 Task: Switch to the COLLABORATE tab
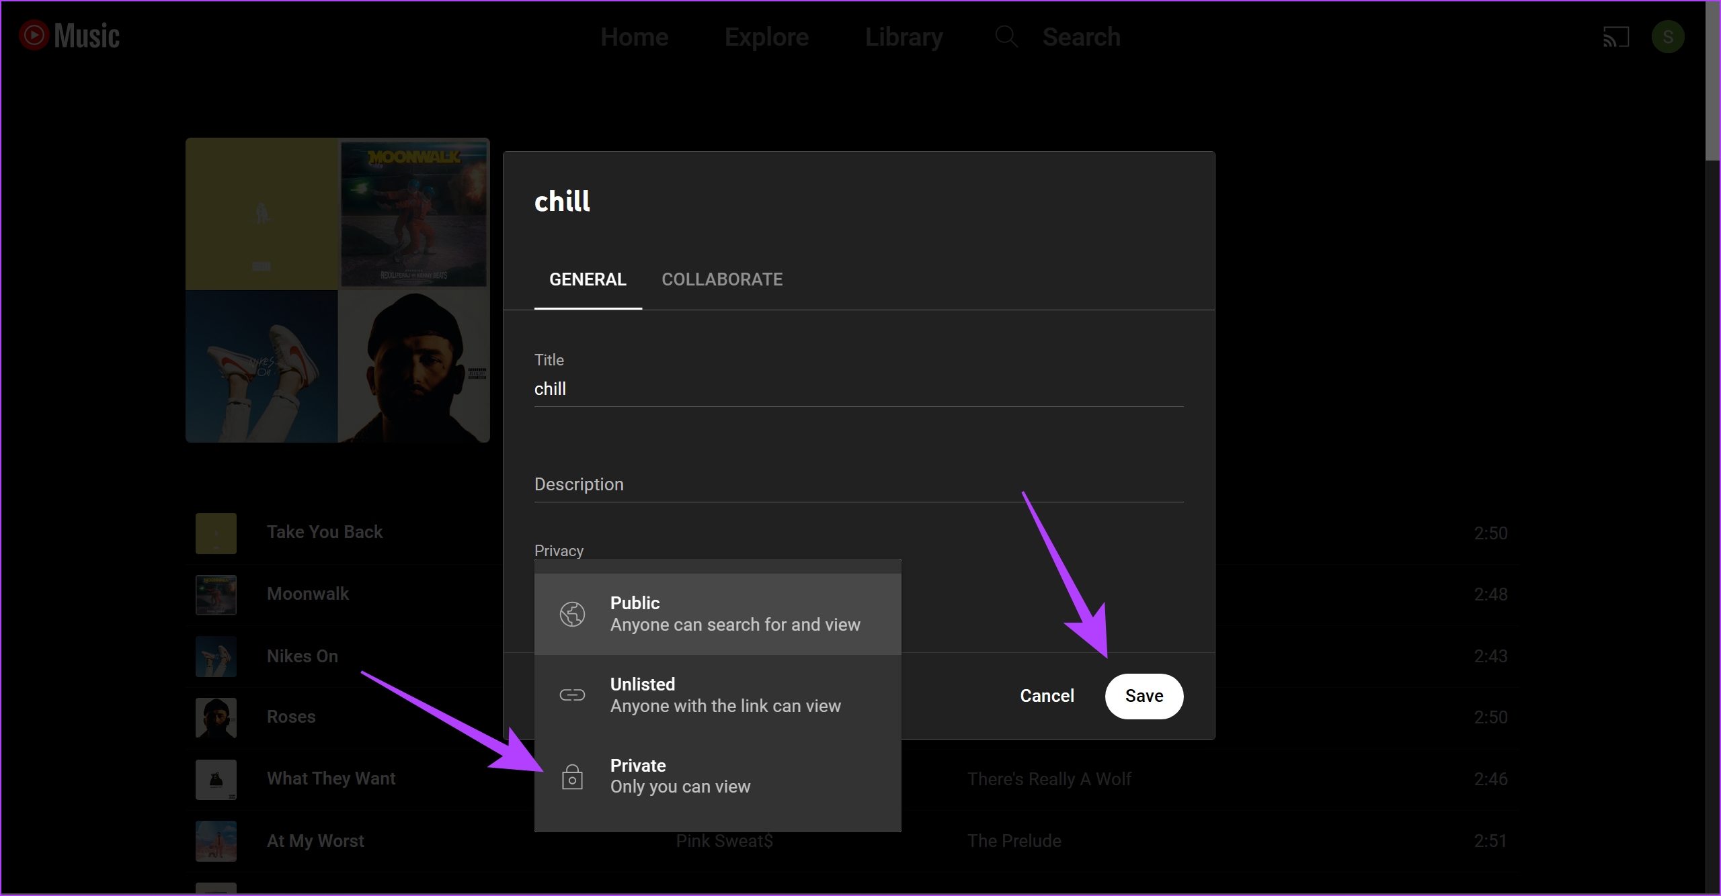pos(722,279)
